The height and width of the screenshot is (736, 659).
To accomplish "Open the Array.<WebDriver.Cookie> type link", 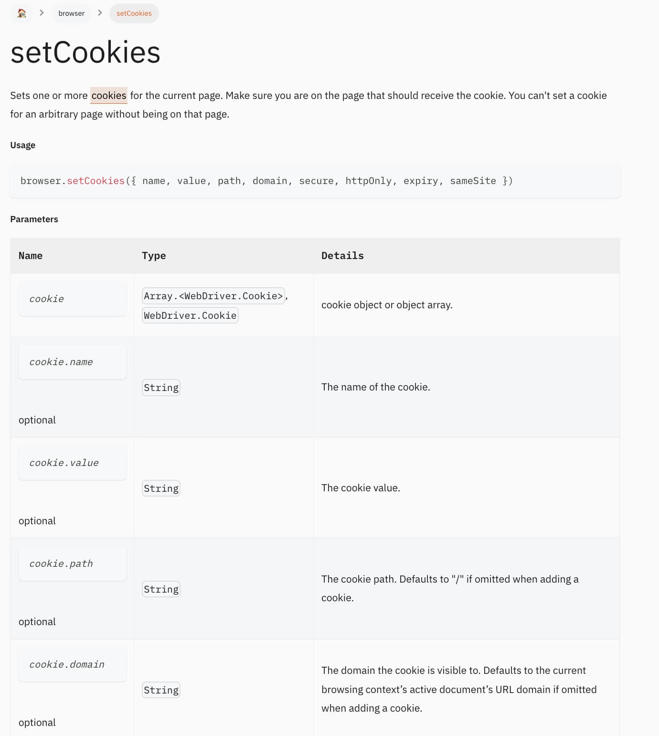I will point(213,296).
